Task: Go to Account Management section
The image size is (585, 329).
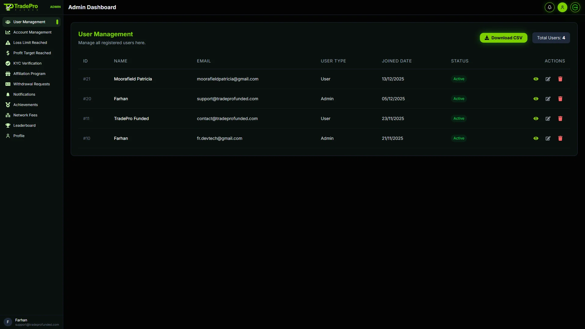Action: 31,32
